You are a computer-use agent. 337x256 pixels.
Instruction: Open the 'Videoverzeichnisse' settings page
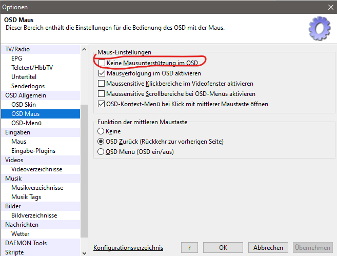pos(37,169)
